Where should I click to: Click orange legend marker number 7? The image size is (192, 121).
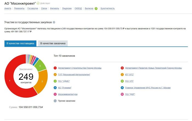click(x=122, y=75)
